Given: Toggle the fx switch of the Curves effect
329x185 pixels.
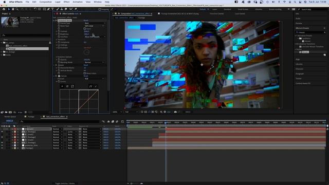Looking at the screenshot, I should tap(56, 76).
